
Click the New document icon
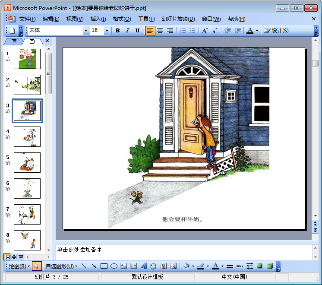click(x=13, y=31)
